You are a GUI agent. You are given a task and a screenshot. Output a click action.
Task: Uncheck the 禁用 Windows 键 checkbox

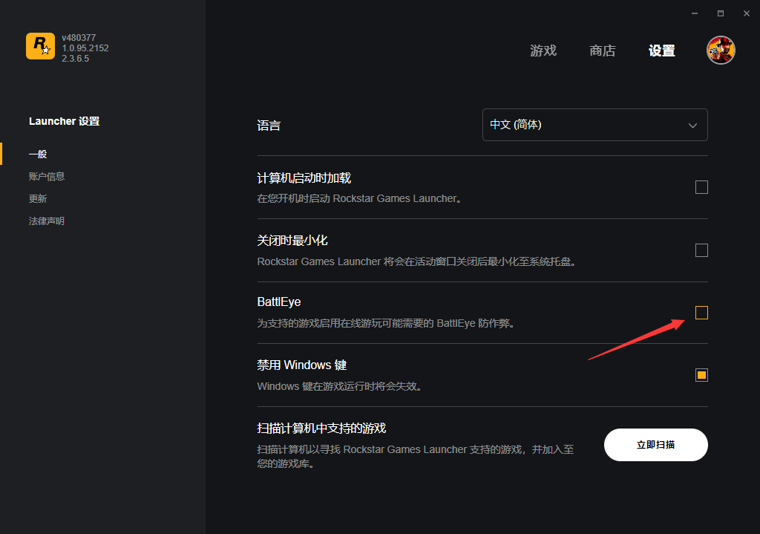pyautogui.click(x=701, y=375)
